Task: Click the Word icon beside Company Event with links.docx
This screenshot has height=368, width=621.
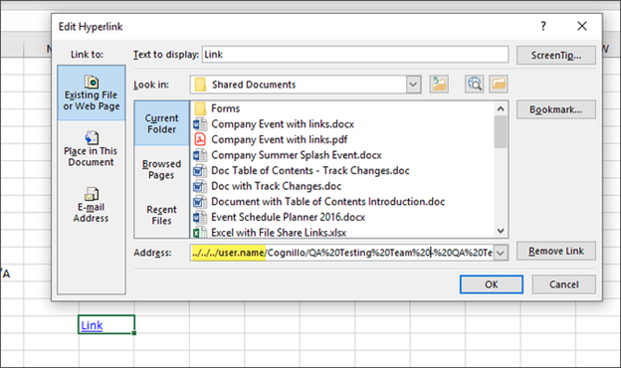Action: tap(200, 124)
